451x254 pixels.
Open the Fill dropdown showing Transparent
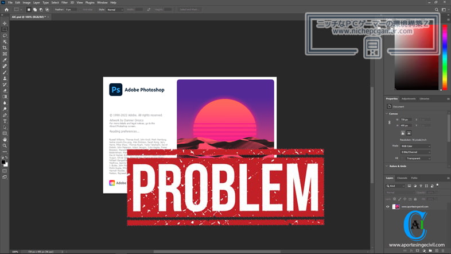click(418, 159)
